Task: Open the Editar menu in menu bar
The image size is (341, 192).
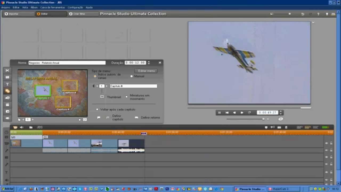Action: [x=16, y=7]
